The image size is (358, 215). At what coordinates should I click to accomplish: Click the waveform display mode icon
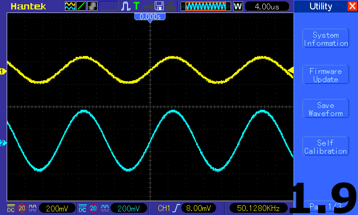pyautogui.click(x=70, y=6)
